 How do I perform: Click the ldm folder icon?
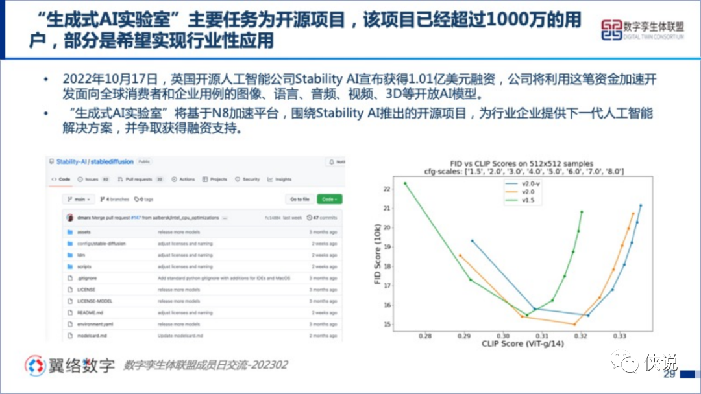tap(69, 255)
